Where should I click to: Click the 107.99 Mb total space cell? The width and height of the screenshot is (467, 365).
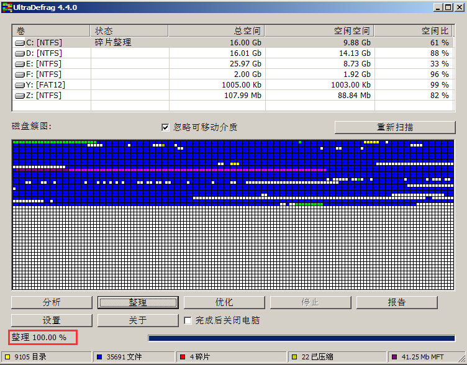pyautogui.click(x=243, y=96)
